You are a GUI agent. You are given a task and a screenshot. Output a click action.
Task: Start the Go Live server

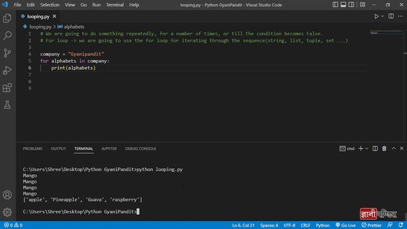pyautogui.click(x=345, y=225)
